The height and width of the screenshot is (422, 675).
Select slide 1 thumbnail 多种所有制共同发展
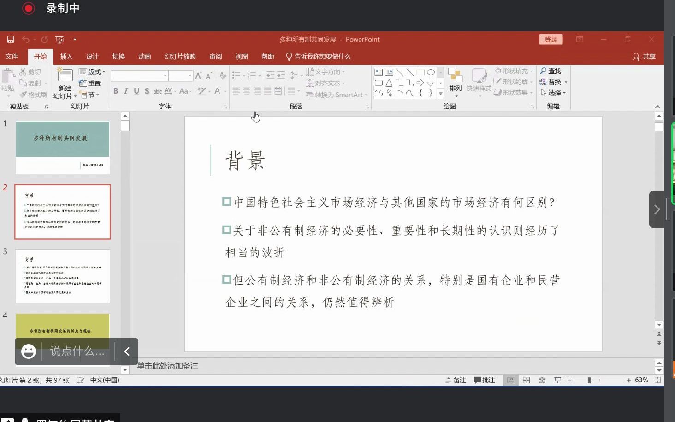(63, 148)
